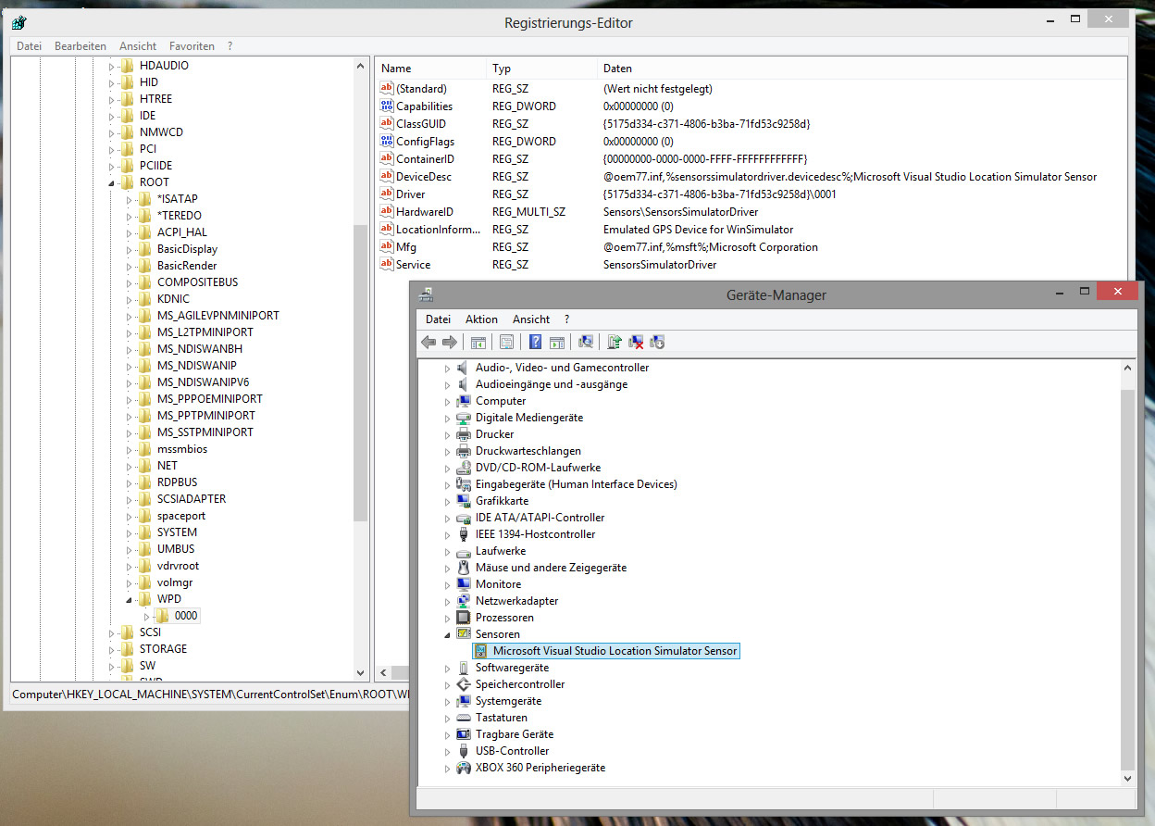Toggle action pane icon in Geräte-Manager toolbar
1155x826 pixels.
556,343
